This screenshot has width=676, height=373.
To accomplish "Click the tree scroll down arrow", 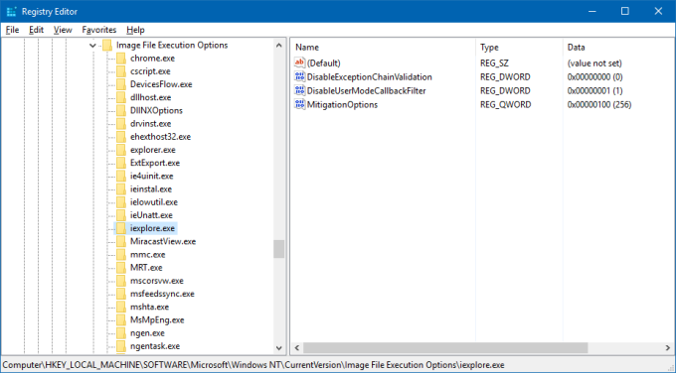I will tap(279, 348).
